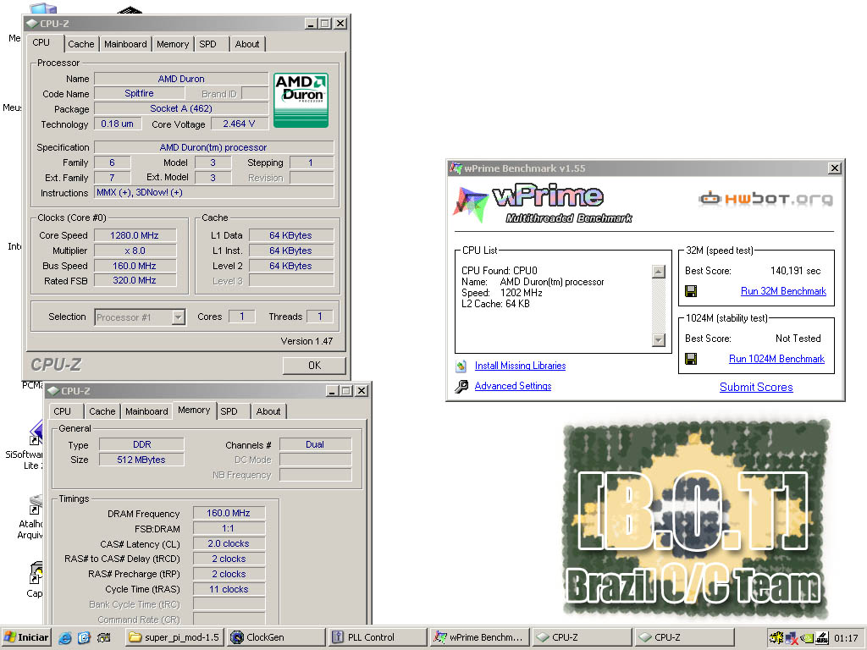The image size is (867, 650).
Task: Open Cache tab in top CPU-Z window
Action: pyautogui.click(x=81, y=44)
